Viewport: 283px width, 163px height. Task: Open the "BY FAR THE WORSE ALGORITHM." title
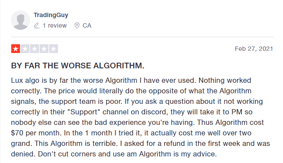click(x=77, y=66)
